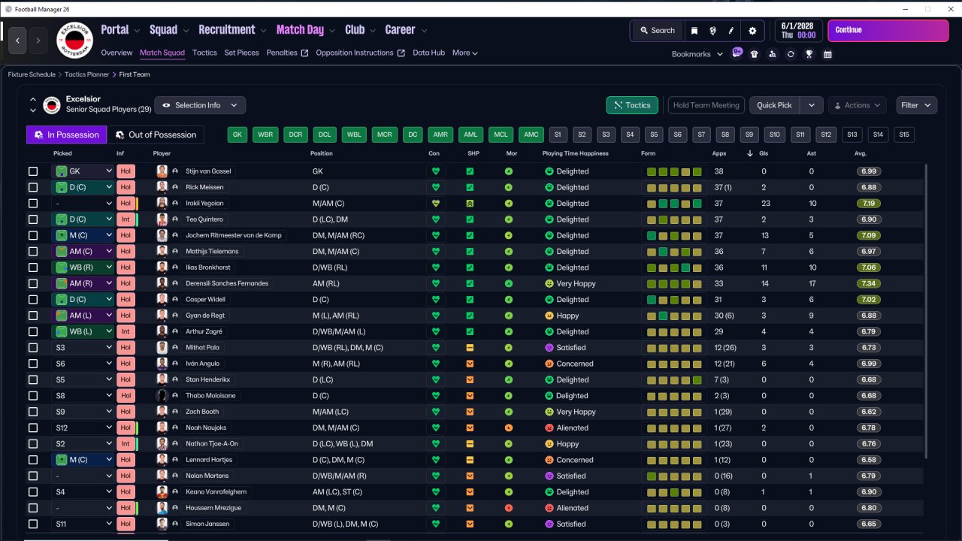Click the Hol info badge for Rick Meissen
962x541 pixels.
coord(126,187)
